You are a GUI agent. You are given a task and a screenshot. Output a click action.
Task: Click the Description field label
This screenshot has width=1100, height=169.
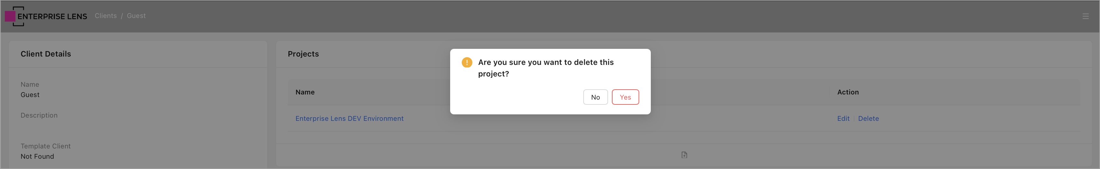click(39, 115)
